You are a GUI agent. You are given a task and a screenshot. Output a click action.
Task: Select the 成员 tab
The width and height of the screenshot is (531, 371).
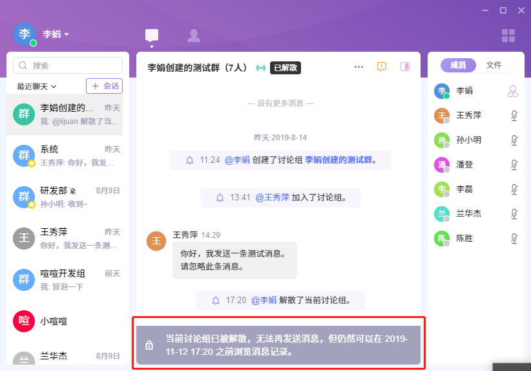point(458,65)
